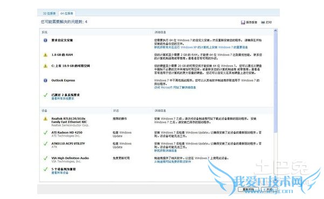Open the 查看所有设备 link

pos(60,173)
